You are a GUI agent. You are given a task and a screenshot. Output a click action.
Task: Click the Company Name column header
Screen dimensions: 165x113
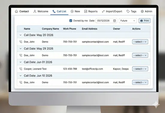click(x=51, y=29)
